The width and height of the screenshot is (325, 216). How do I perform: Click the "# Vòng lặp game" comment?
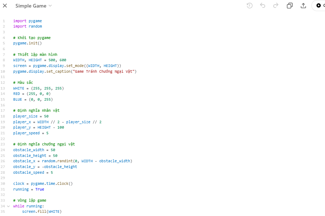(x=30, y=201)
